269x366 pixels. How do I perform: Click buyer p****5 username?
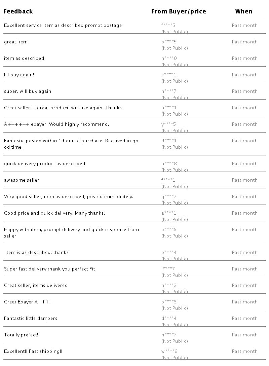click(x=169, y=42)
